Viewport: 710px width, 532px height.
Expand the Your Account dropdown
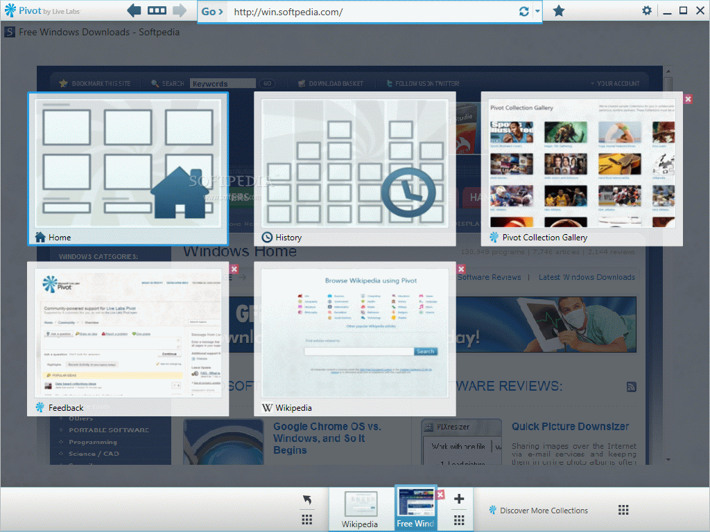point(615,84)
